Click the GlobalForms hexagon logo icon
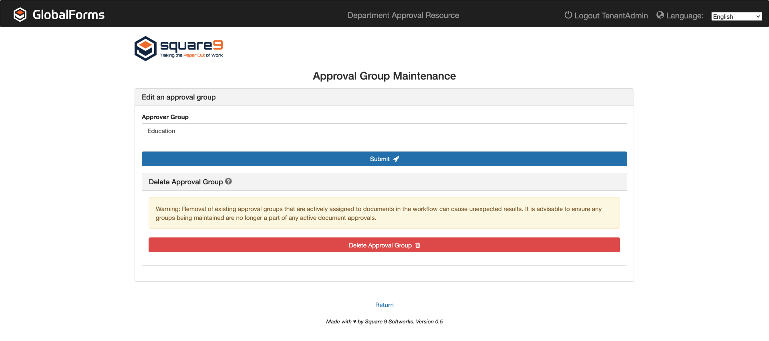This screenshot has height=341, width=769. (20, 15)
